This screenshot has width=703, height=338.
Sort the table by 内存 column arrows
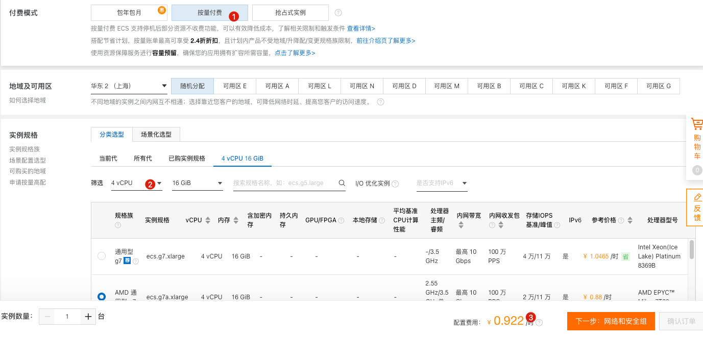[236, 220]
